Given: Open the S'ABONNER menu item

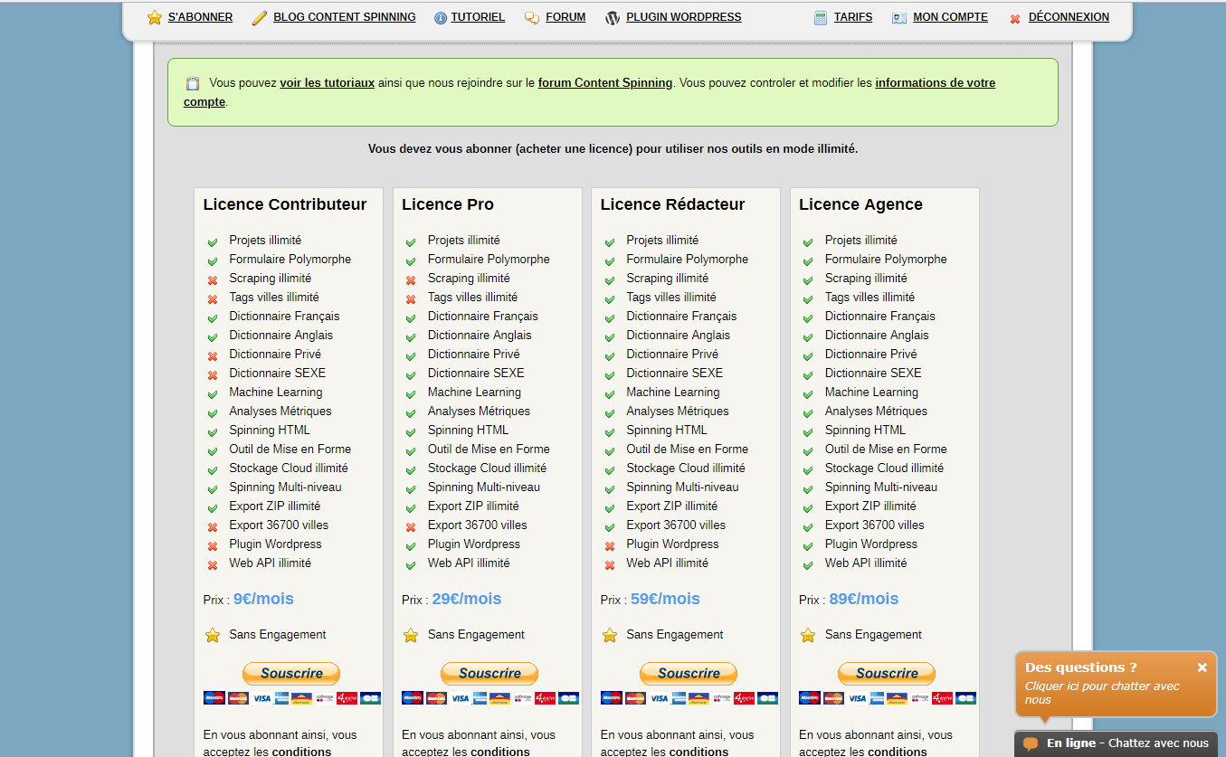Looking at the screenshot, I should 200,17.
